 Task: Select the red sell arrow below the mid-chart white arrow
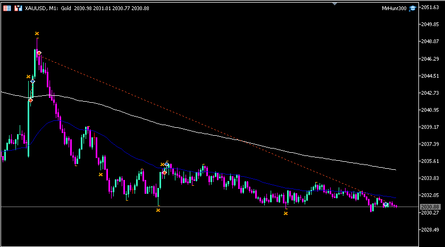coord(164,172)
